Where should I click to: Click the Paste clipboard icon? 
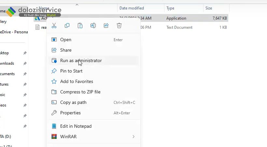tap(80, 25)
